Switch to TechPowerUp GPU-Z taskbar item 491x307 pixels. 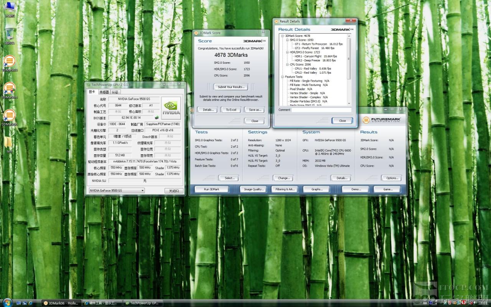point(143,303)
